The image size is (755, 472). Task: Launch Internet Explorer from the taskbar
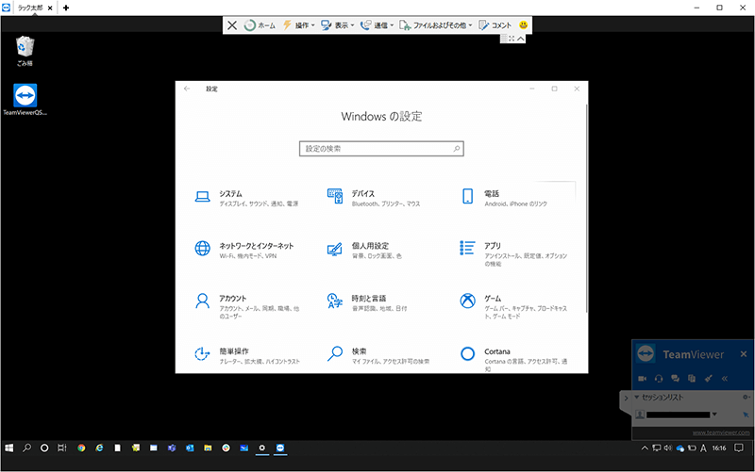coord(99,448)
